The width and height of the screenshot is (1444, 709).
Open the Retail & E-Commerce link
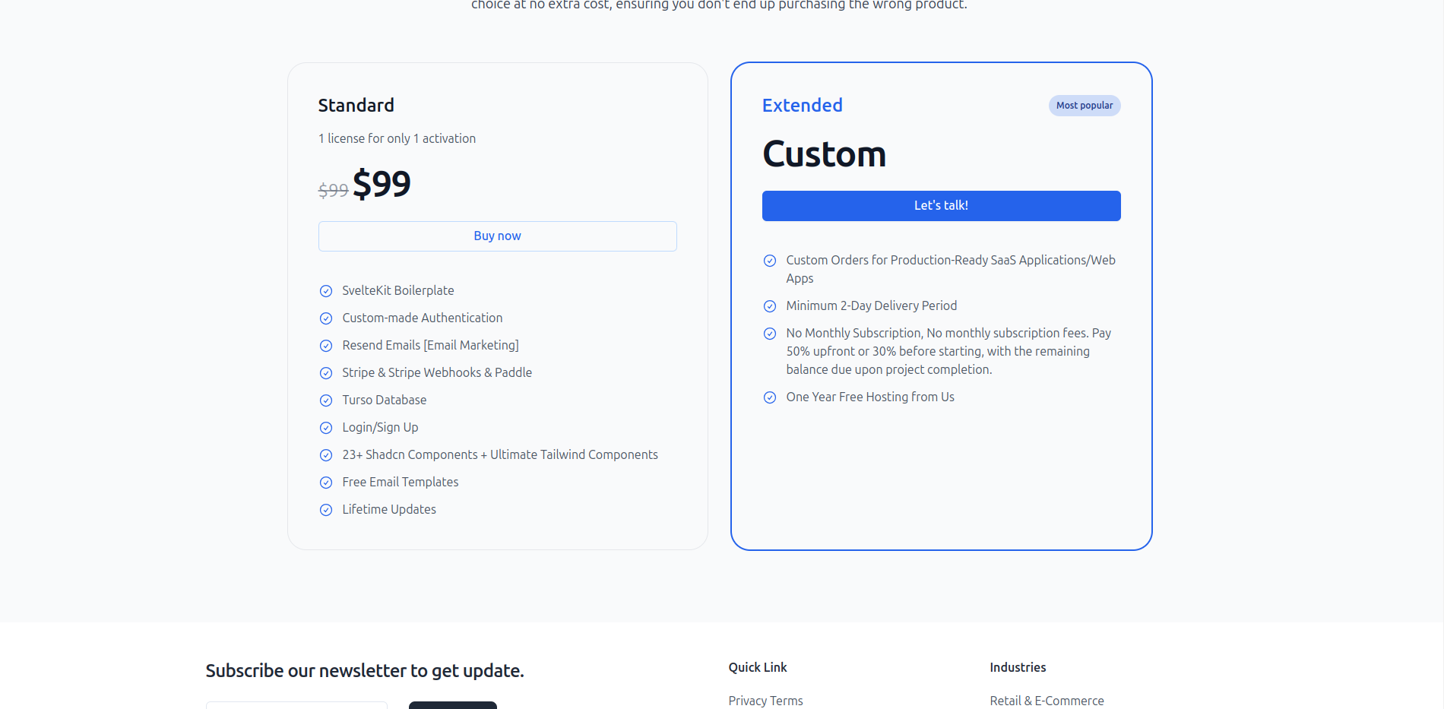pos(1047,701)
